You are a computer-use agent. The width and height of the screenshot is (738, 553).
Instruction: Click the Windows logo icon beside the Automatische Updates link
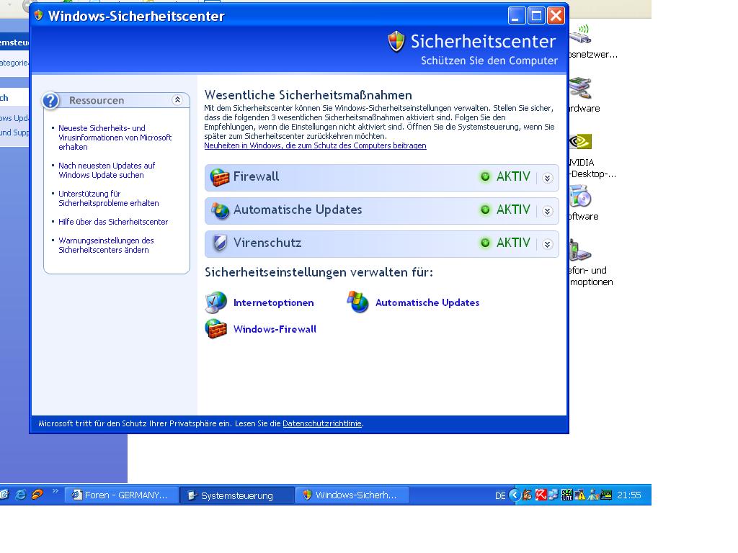[357, 302]
